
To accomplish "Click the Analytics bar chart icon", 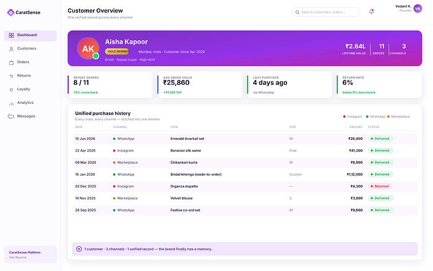I will (x=11, y=103).
